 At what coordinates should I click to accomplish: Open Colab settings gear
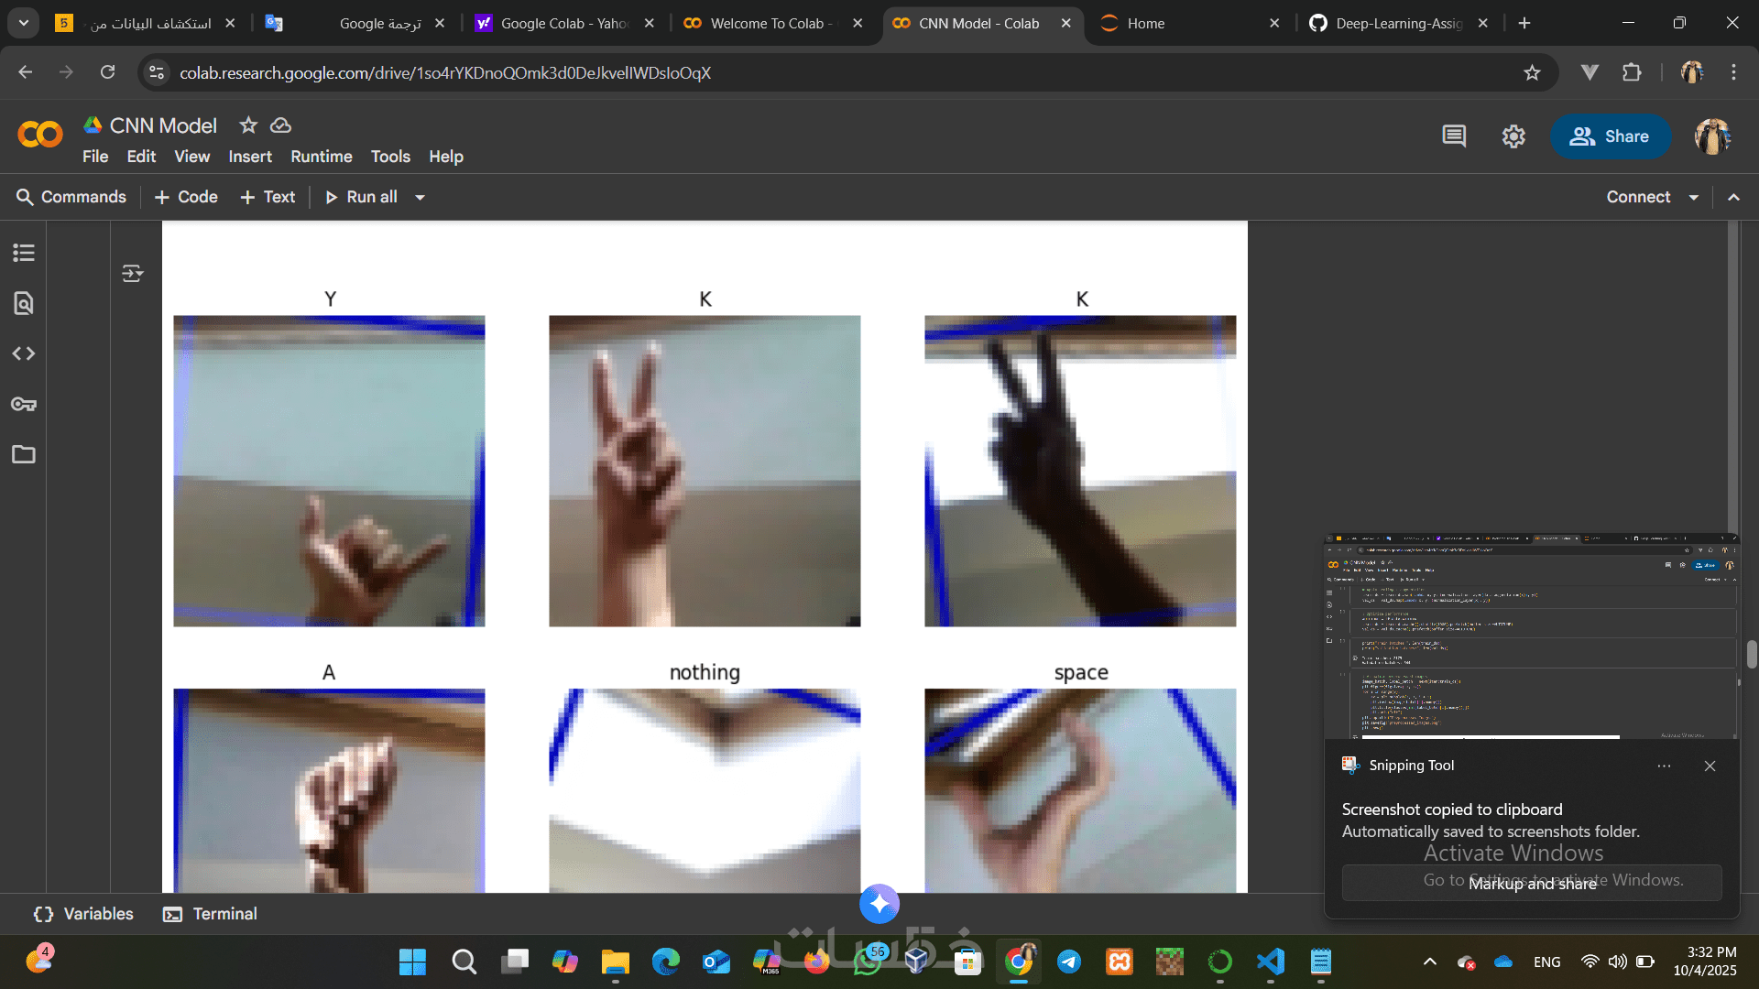tap(1513, 136)
